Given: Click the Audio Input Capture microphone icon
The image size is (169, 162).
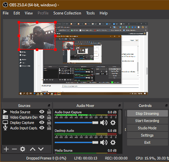Looking at the screenshot, I should click(5, 128).
